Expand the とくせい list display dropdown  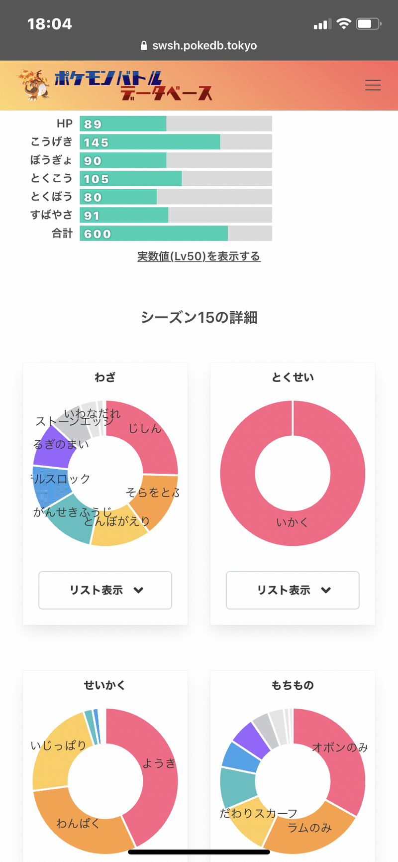(293, 590)
